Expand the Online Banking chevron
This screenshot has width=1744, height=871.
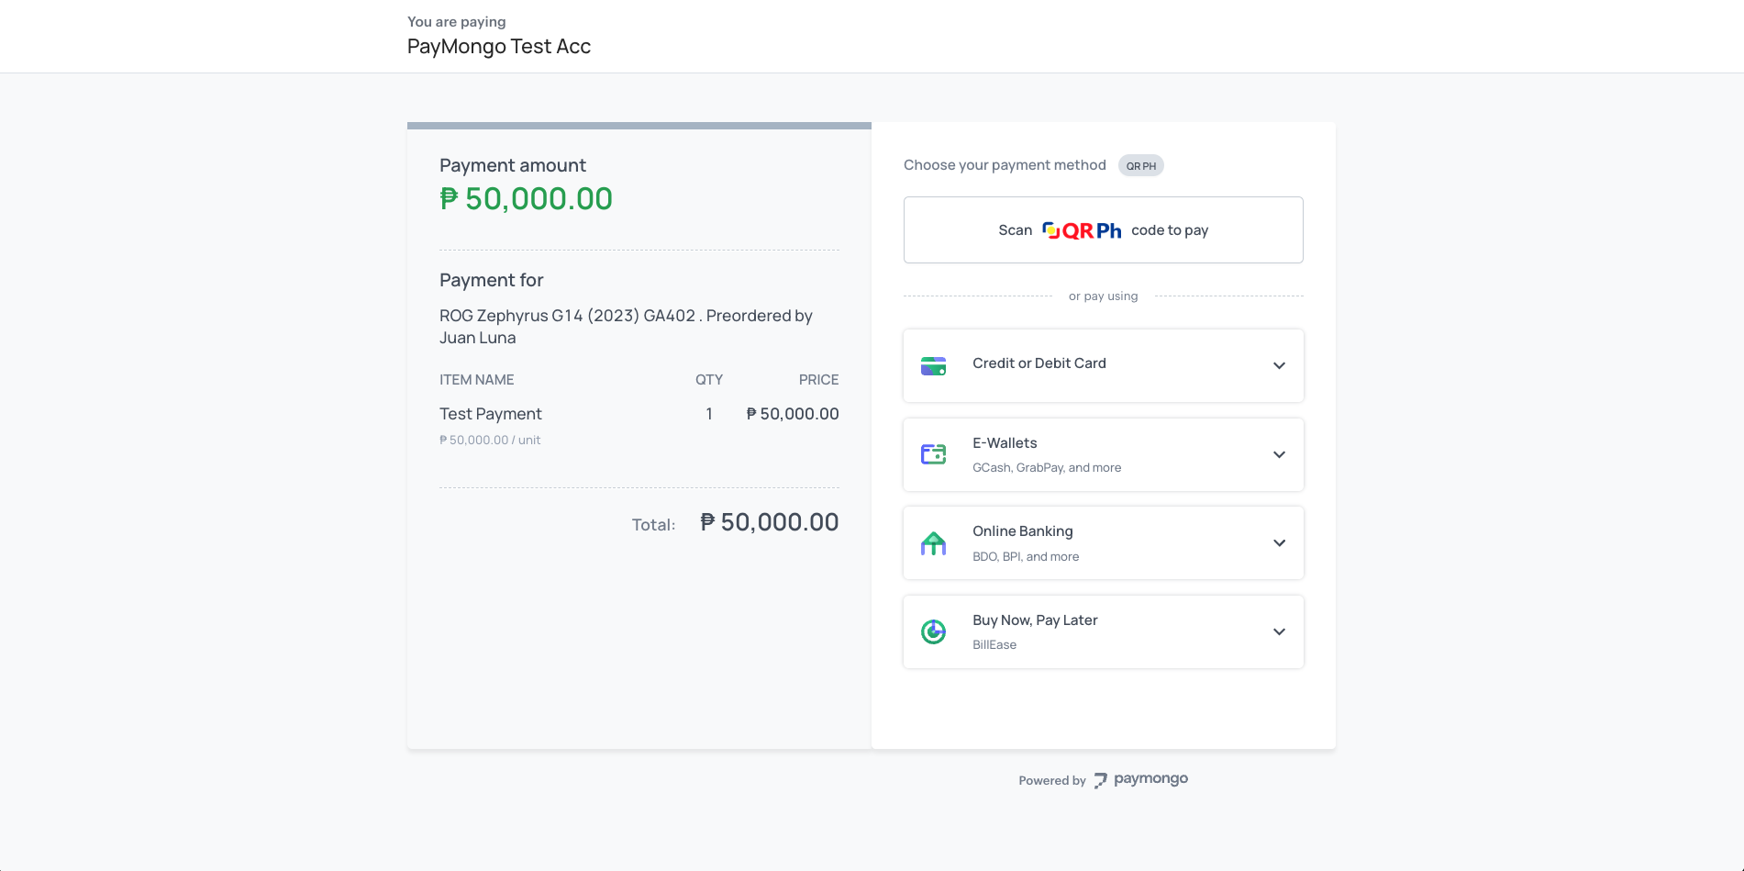pos(1279,542)
